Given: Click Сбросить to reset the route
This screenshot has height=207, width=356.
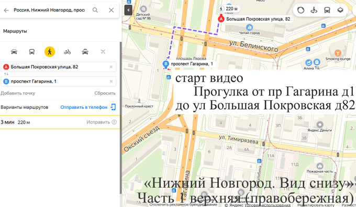Looking at the screenshot, I should click(105, 93).
